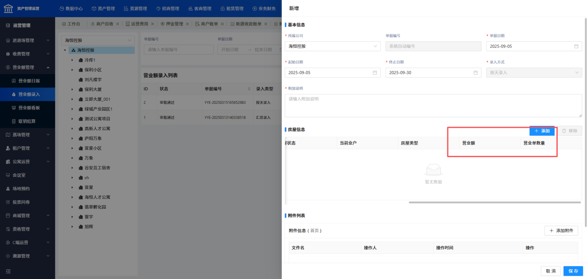Click organization icon beside 海恒控股 tree root
This screenshot has width=588, height=279.
73,50
